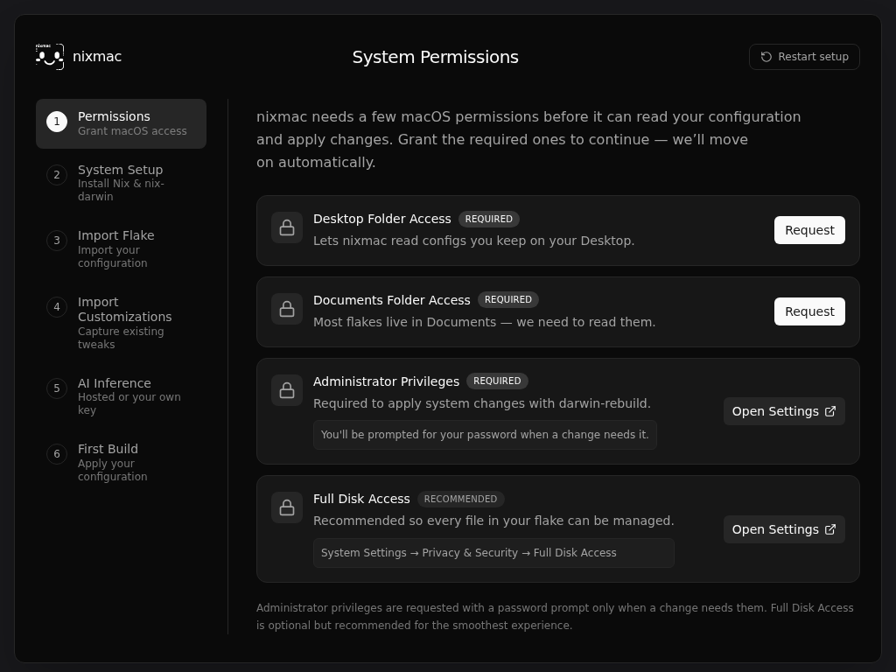Click "Apply your configuration" subtitle
Image resolution: width=896 pixels, height=672 pixels.
[x=113, y=470]
